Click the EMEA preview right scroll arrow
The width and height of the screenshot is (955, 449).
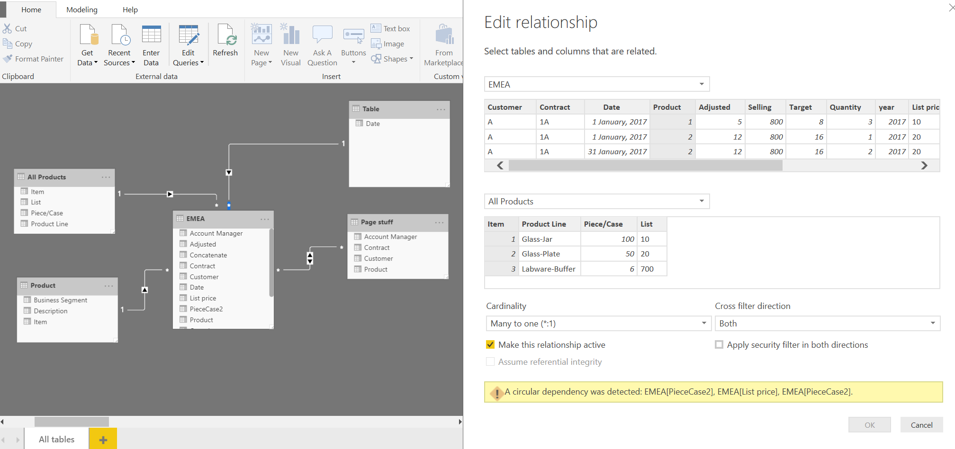pos(924,165)
